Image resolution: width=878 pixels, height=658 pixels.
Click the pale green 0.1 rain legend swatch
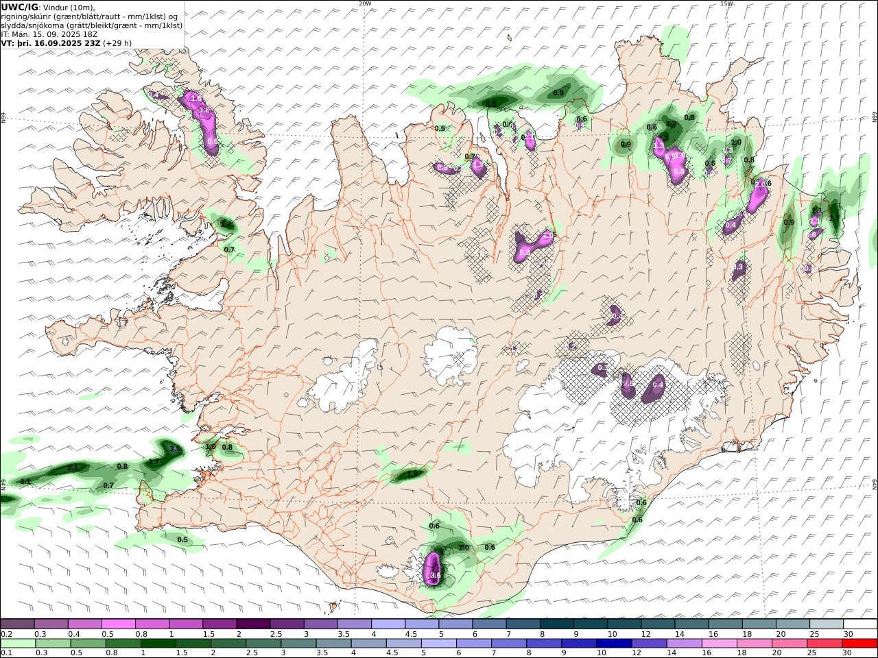(18, 643)
